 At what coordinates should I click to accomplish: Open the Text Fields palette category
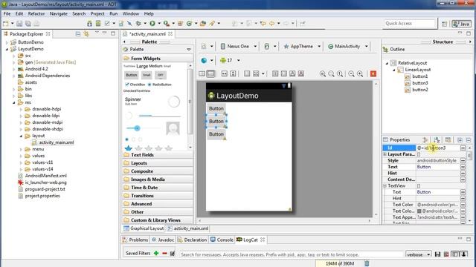point(158,155)
